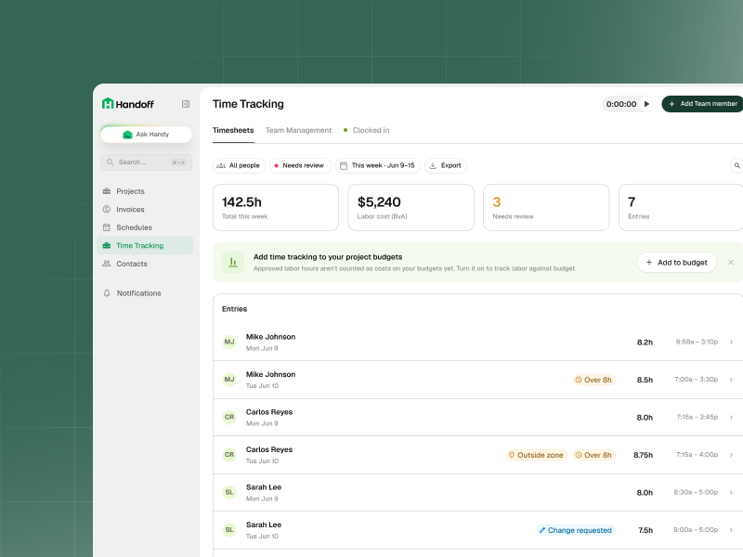Screen dimensions: 743x557
Task: Select Time Tracking in sidebar
Action: [x=146, y=245]
